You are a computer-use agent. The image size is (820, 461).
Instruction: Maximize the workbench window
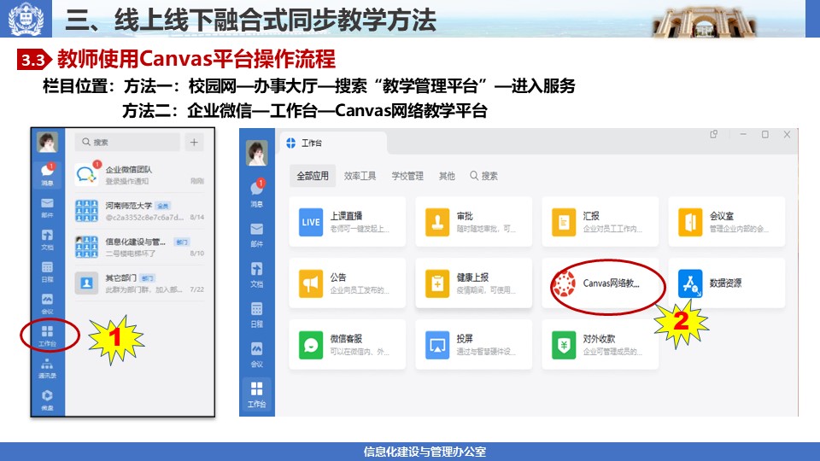tap(765, 134)
